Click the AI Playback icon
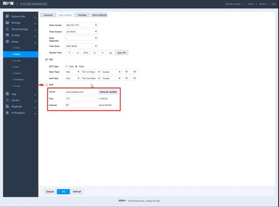The height and width of the screenshot is (207, 279). [7, 113]
